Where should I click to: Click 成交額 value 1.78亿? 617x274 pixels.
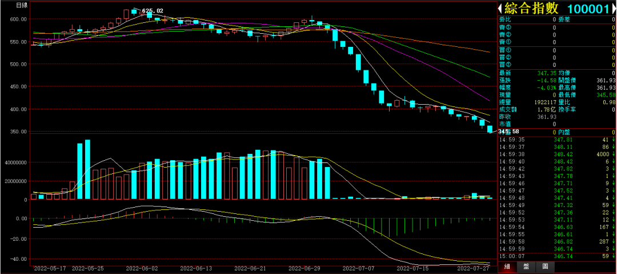coord(547,109)
